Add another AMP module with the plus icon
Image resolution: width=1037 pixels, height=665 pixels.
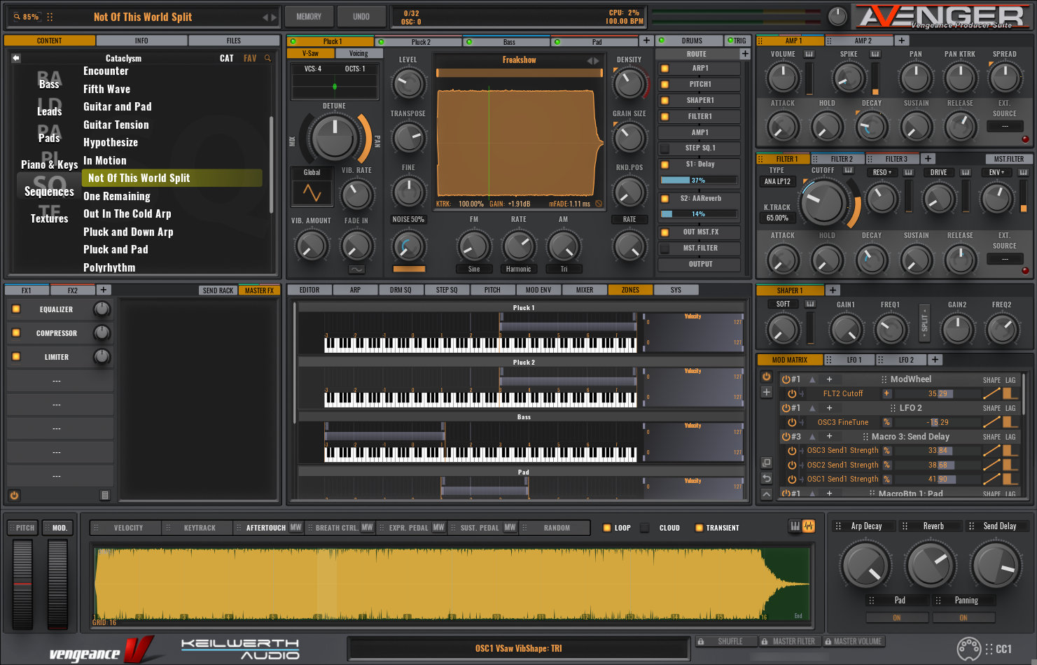point(902,41)
